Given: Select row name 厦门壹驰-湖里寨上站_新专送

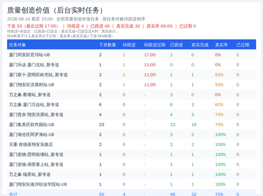Looking at the screenshot, I should pos(36,164).
